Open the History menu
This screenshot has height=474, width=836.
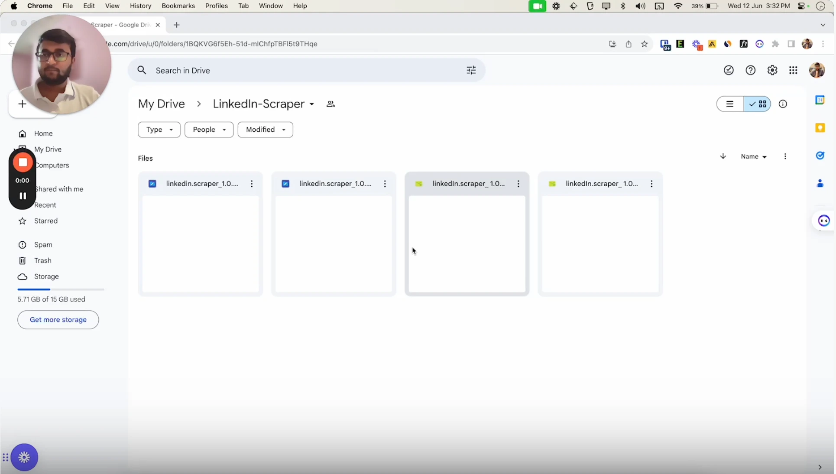pos(140,6)
